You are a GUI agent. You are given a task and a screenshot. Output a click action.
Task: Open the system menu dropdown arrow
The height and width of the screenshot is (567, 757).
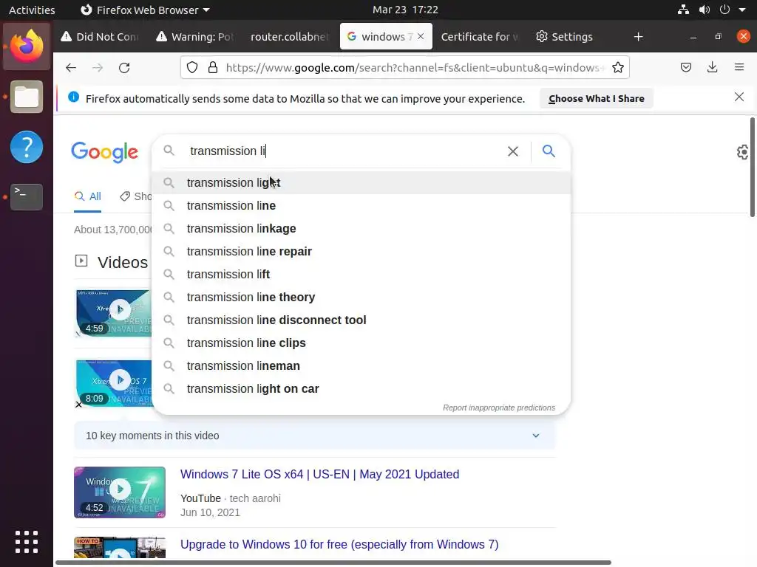742,10
